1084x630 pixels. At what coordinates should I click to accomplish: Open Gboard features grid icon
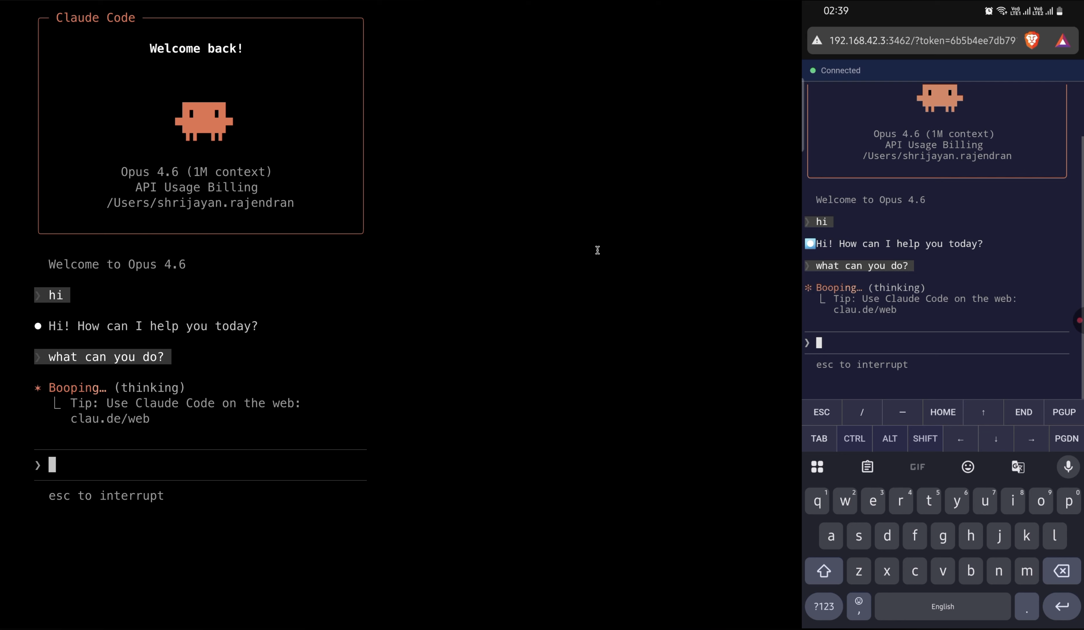(x=817, y=467)
